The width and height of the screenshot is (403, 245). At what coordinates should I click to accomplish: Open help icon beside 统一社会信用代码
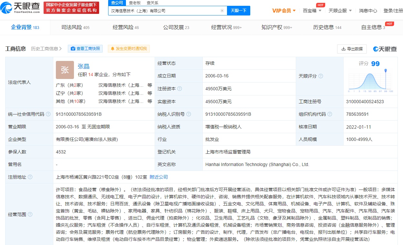(x=48, y=114)
